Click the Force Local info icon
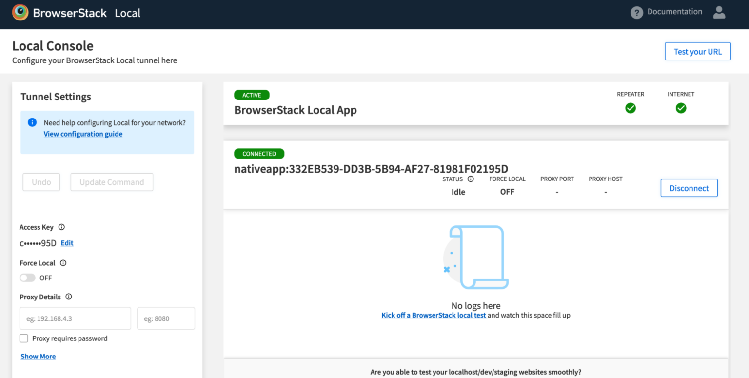This screenshot has height=378, width=749. [63, 263]
